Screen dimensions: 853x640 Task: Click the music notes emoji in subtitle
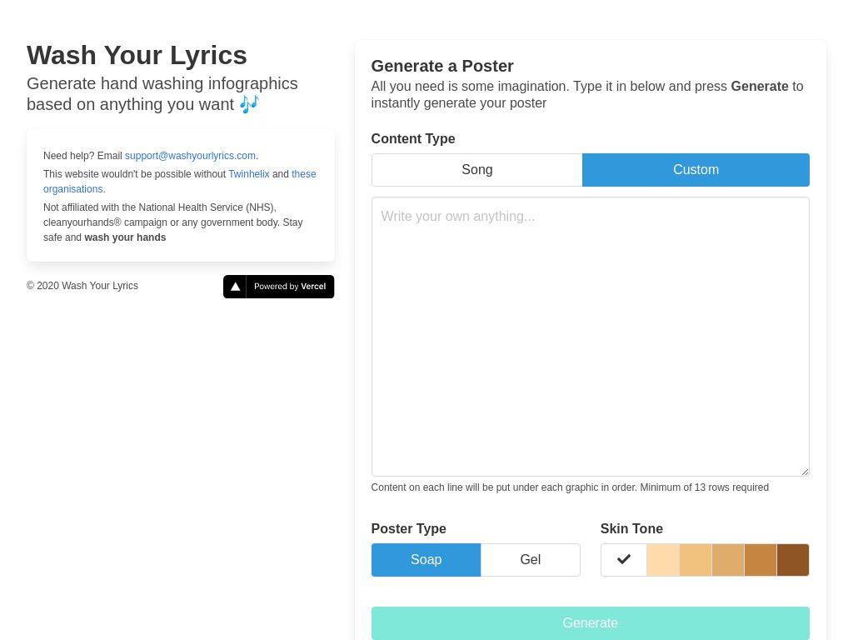[x=249, y=104]
